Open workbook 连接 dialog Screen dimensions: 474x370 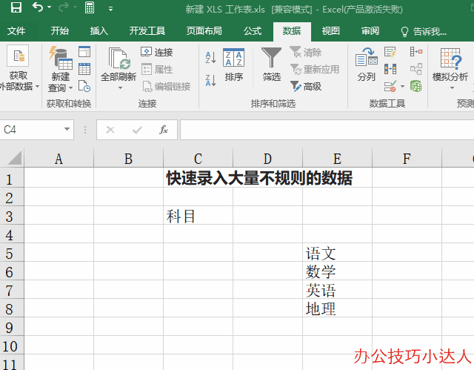pyautogui.click(x=156, y=52)
